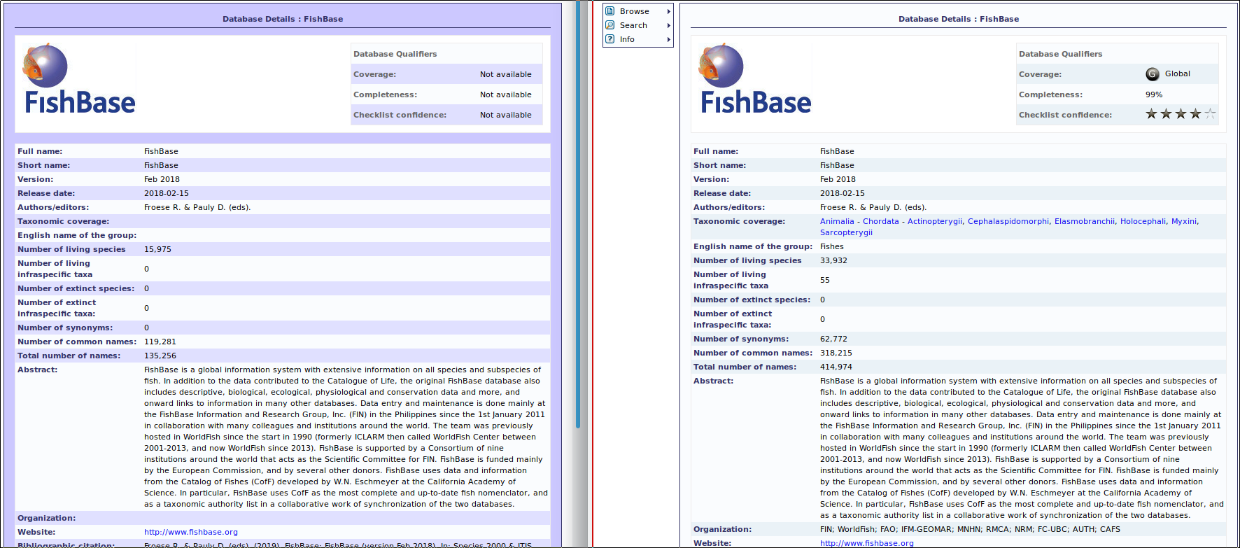Select release date 2018-02-15 in left panel
This screenshot has width=1240, height=548.
click(x=167, y=193)
